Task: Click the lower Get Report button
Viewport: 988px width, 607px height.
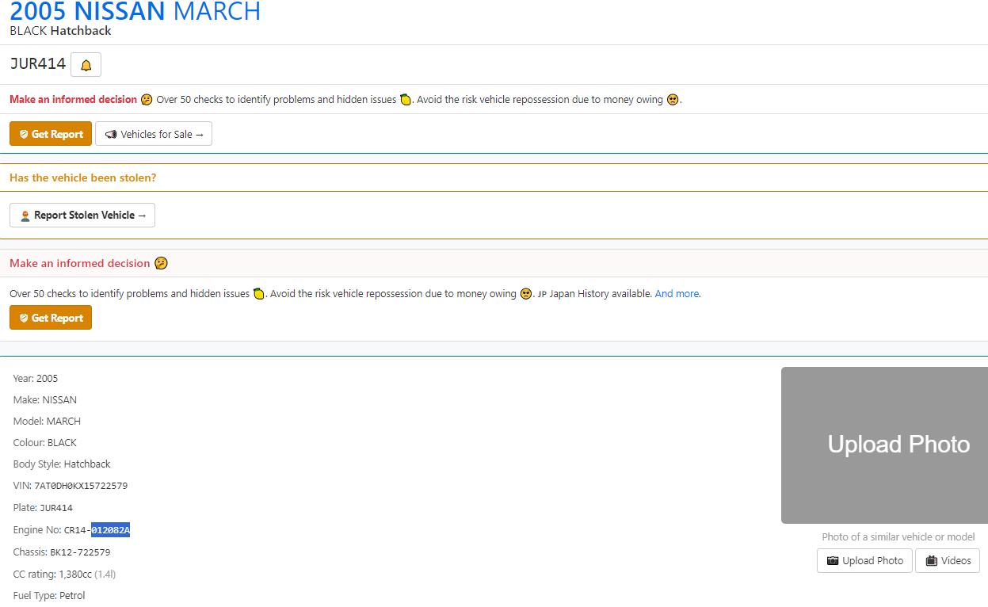Action: pos(51,318)
